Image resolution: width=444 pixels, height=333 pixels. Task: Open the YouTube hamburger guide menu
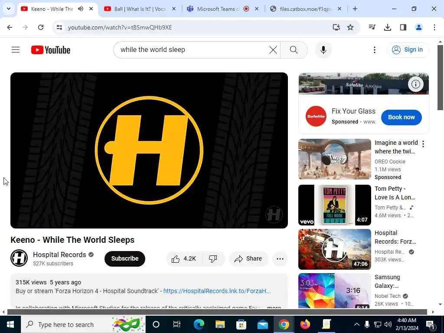16,50
